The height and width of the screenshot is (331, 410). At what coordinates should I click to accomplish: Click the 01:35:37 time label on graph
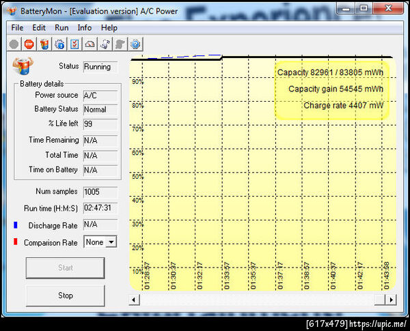coord(253,276)
